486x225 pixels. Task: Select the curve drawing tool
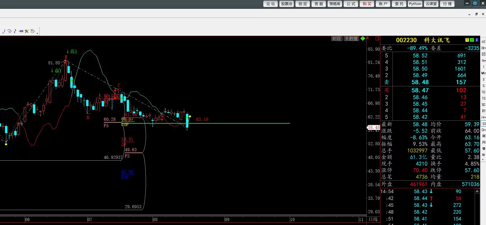(x=4, y=31)
